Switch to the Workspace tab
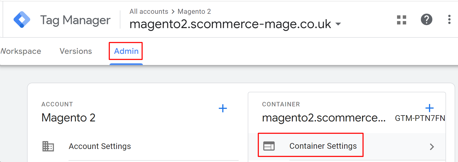 coord(20,51)
